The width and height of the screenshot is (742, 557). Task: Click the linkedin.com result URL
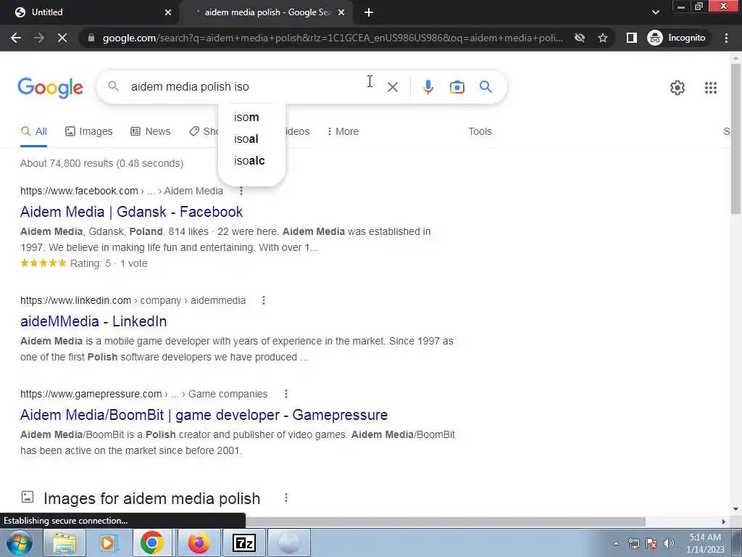[133, 300]
